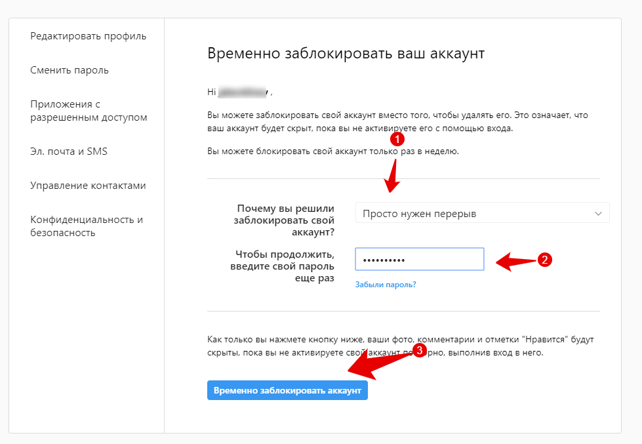The image size is (642, 444).
Task: Click the Временно заблокировать аккаунт button
Action: tap(287, 390)
